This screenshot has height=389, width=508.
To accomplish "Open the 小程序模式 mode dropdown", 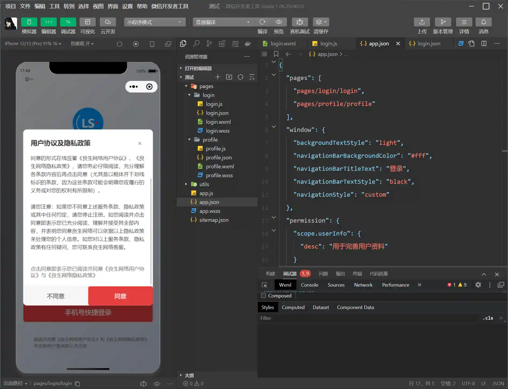I will (154, 22).
